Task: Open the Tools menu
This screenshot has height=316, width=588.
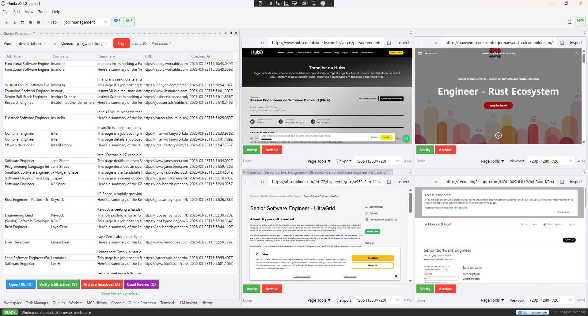Action: [x=43, y=12]
